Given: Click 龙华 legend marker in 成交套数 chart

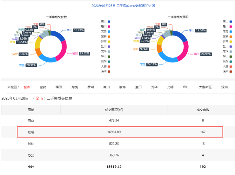Looking at the screenshot, I should pos(109,51).
